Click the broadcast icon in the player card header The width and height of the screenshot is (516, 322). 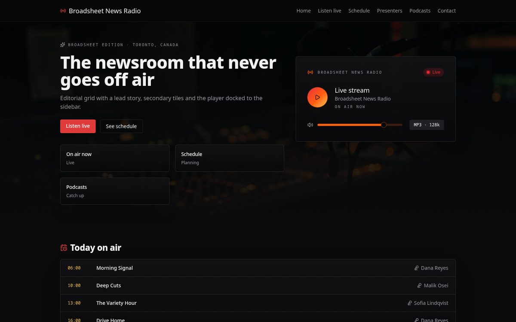point(310,72)
